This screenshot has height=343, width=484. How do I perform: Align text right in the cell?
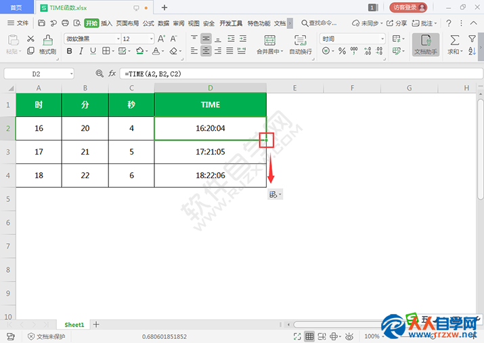pos(218,51)
